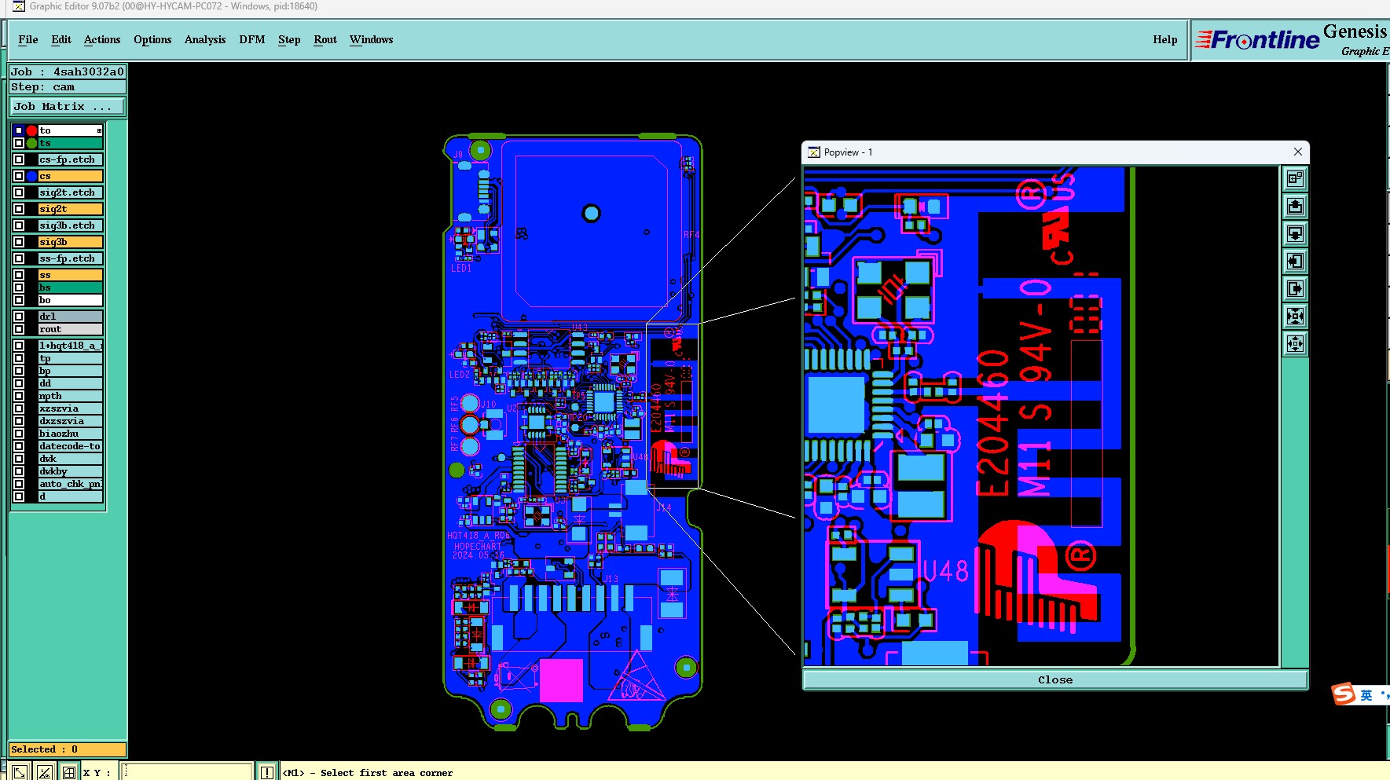Viewport: 1390px width, 780px height.
Task: Enable display checkbox for layer ss
Action: [19, 275]
